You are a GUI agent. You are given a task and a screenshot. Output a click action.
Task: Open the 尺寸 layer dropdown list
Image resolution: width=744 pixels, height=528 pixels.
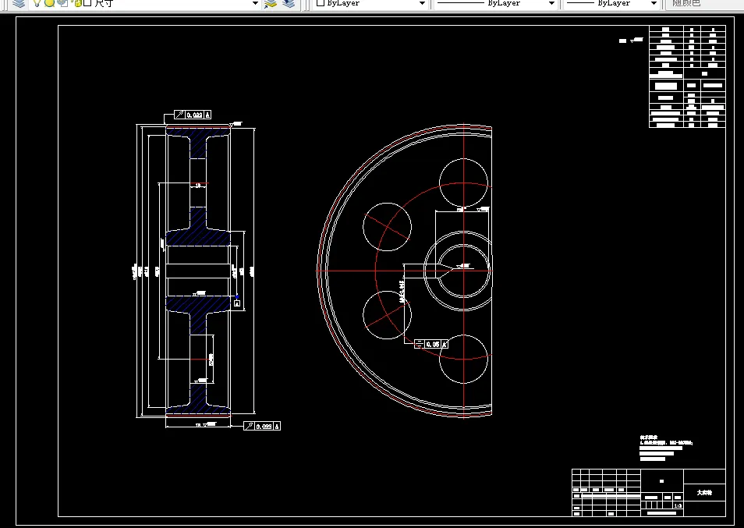point(255,3)
